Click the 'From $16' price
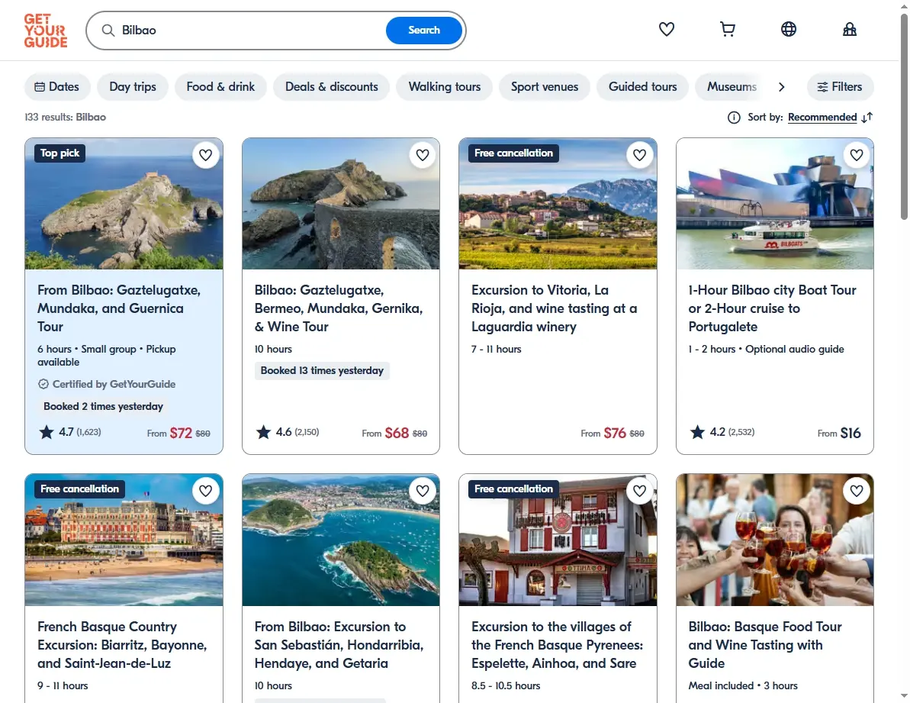This screenshot has width=910, height=703. [x=839, y=433]
